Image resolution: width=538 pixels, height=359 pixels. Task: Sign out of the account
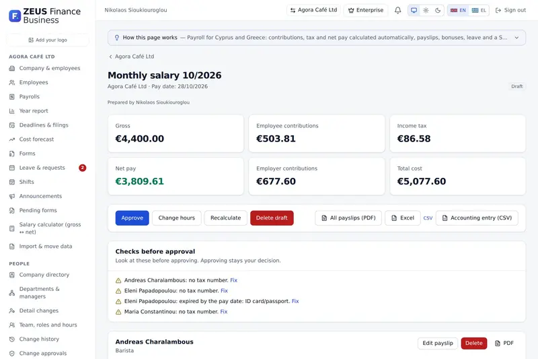(x=510, y=10)
